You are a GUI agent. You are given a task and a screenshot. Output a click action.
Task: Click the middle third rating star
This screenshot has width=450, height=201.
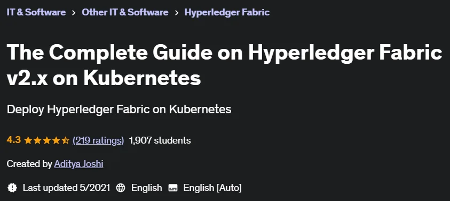[47, 140]
